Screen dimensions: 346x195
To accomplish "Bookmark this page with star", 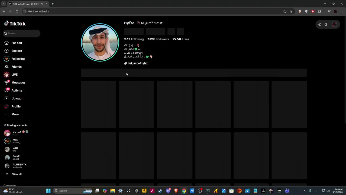I will click(x=291, y=11).
